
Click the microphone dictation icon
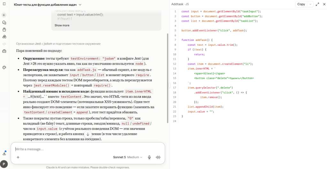149,157
